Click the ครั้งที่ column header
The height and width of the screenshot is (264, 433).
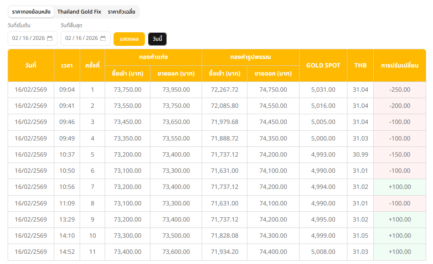pos(92,65)
